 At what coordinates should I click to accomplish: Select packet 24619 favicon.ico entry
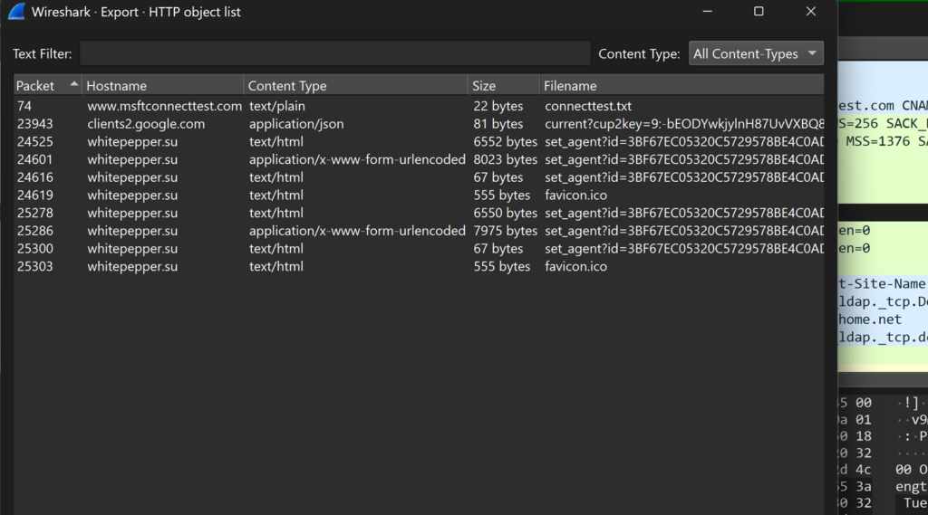pos(272,196)
